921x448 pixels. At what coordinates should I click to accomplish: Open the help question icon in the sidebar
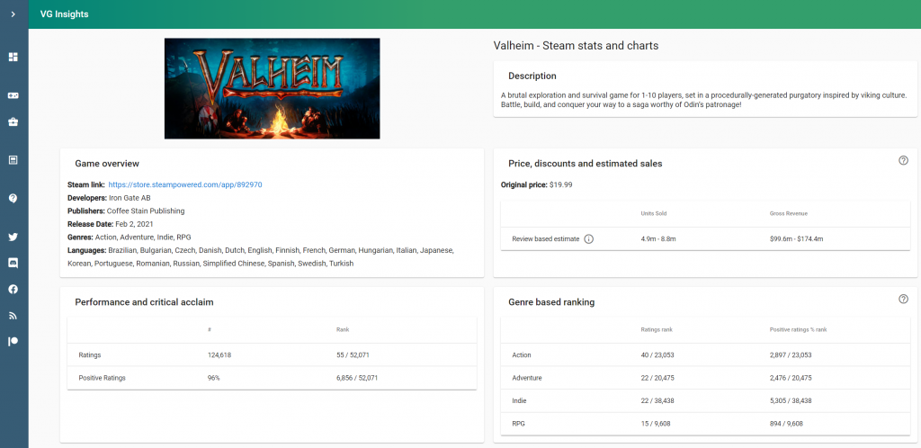(x=13, y=199)
